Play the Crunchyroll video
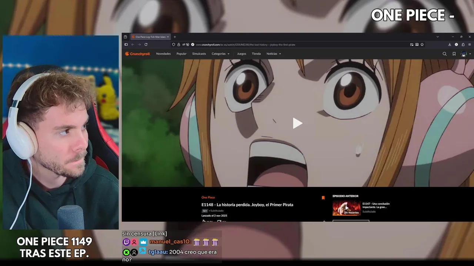The height and width of the screenshot is (266, 474). point(297,123)
